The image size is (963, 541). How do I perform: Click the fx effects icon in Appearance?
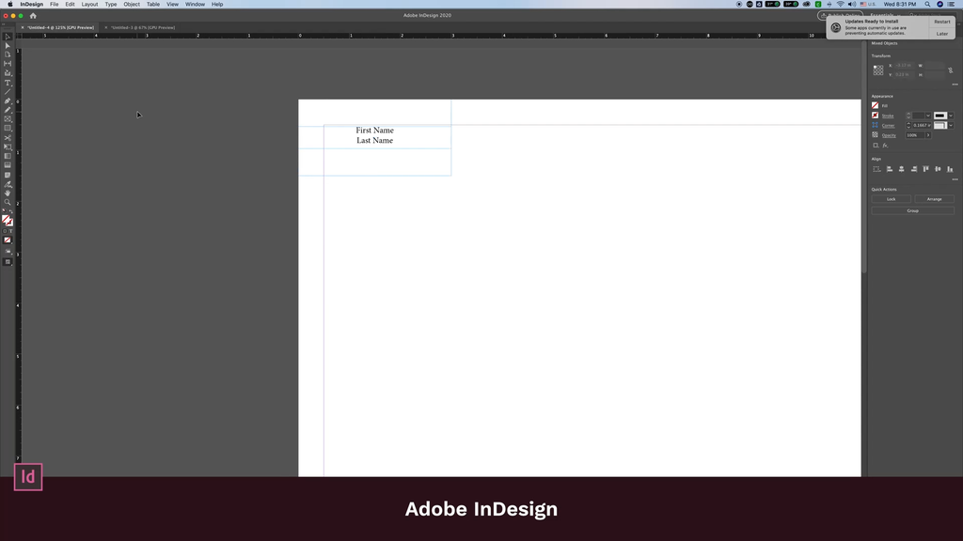(x=885, y=146)
